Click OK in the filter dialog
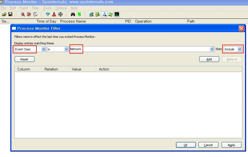 (186, 145)
